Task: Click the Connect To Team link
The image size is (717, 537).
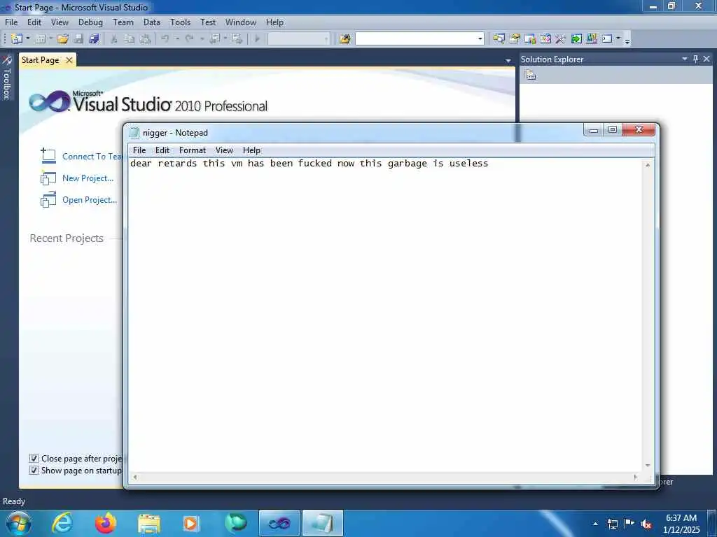Action: [92, 157]
